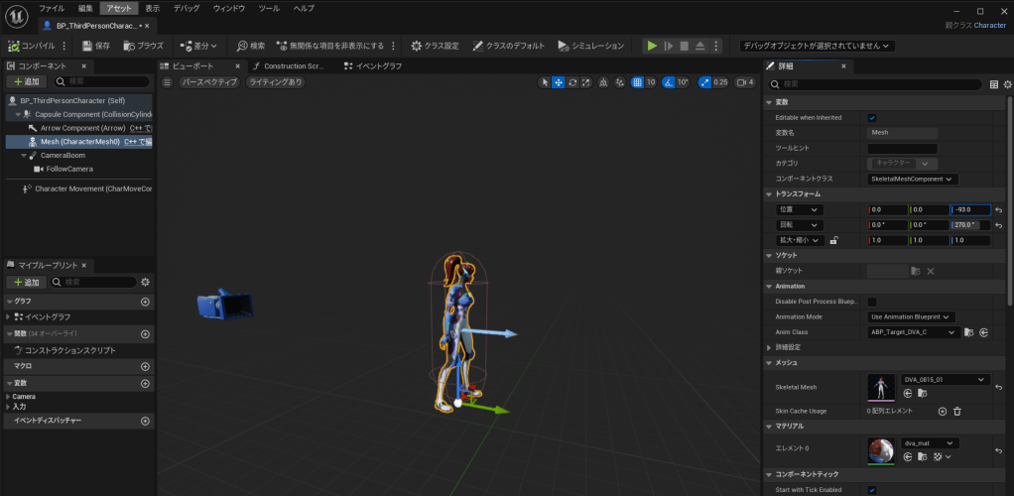Select the rotate transform tool in viewport
1014x496 pixels.
pos(572,82)
